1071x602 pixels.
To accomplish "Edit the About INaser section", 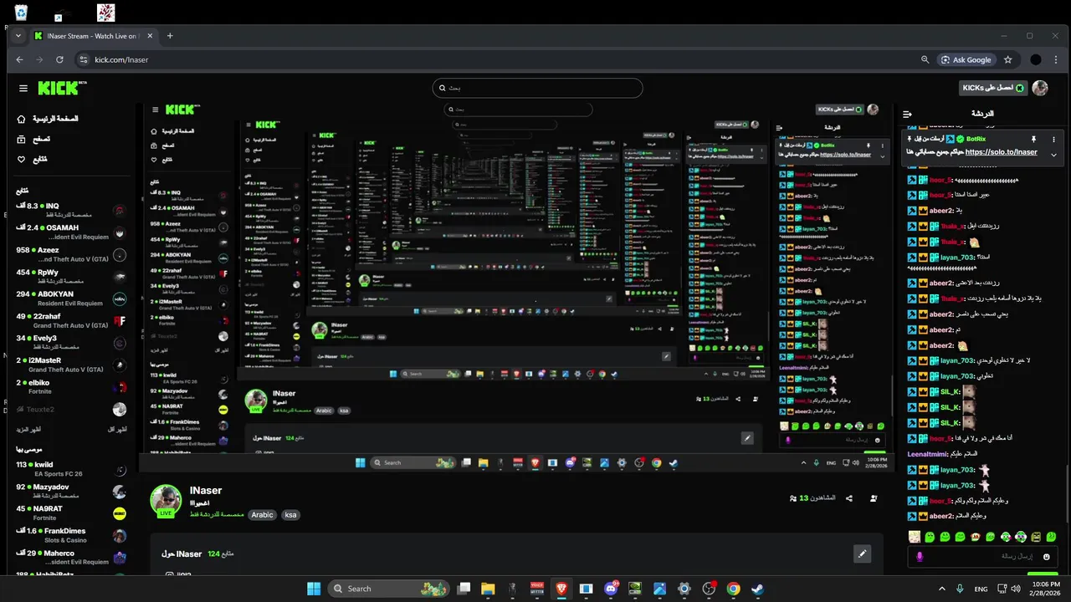I will coord(862,554).
